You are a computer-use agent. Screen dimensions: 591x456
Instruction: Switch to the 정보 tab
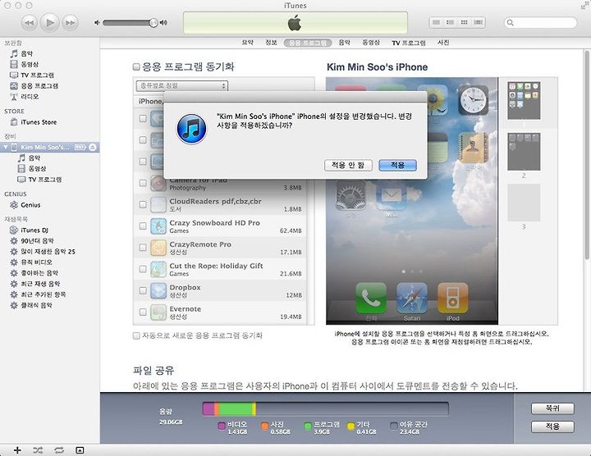(271, 43)
